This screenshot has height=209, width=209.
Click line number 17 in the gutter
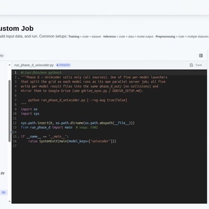coord(15,146)
